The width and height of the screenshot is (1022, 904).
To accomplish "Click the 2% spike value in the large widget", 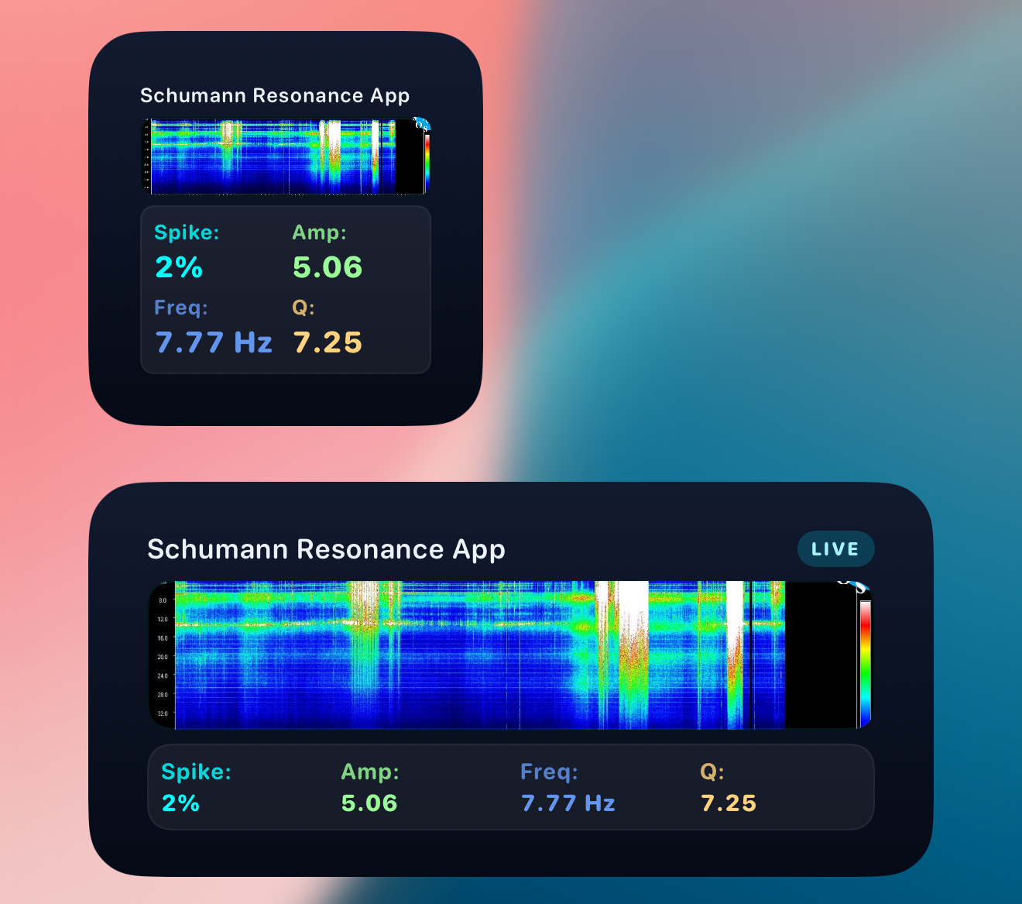I will coord(180,803).
